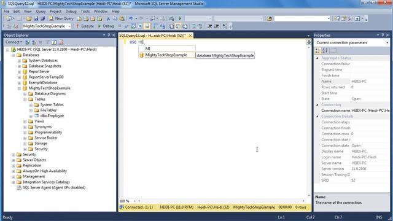The image size is (393, 221).
Task: Open a Database Engine Query from toolbar
Action: [79, 18]
